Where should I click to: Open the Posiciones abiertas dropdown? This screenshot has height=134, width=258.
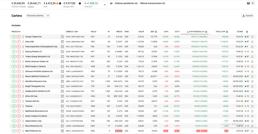(38, 16)
